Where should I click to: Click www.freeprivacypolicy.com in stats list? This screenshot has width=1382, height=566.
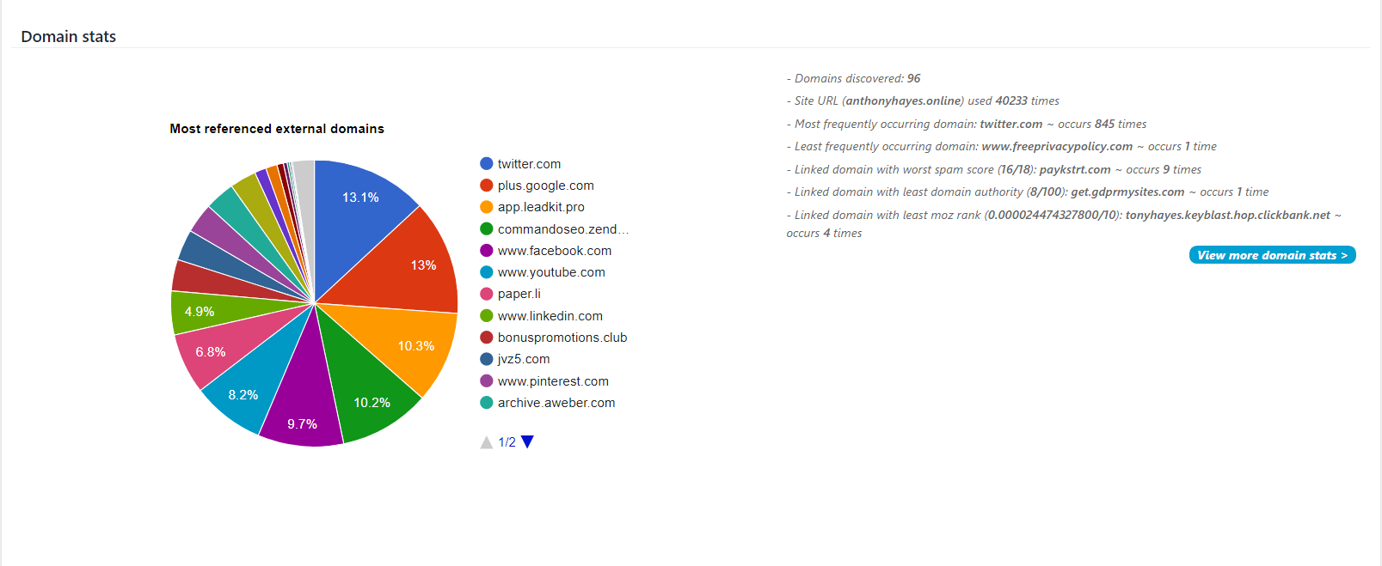[1057, 146]
